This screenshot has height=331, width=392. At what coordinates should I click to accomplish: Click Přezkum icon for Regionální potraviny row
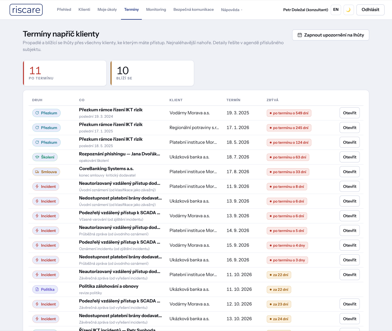coord(37,128)
